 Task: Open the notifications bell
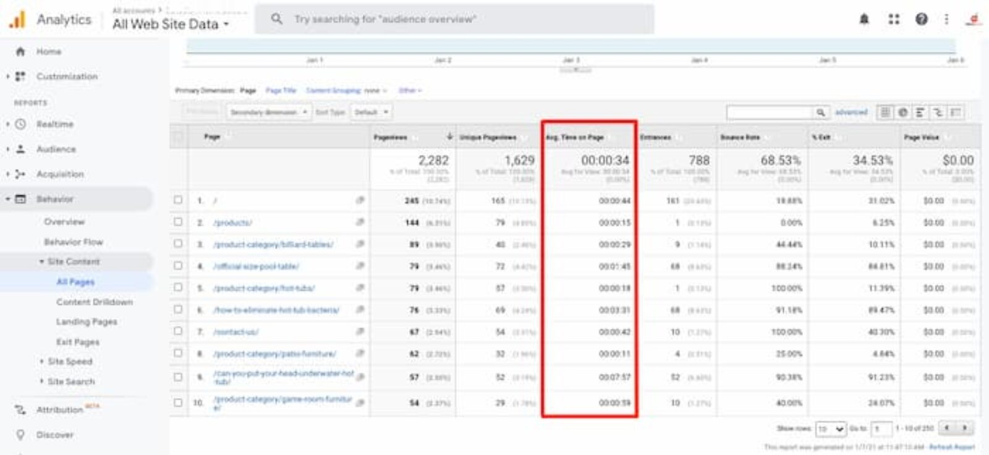point(864,19)
